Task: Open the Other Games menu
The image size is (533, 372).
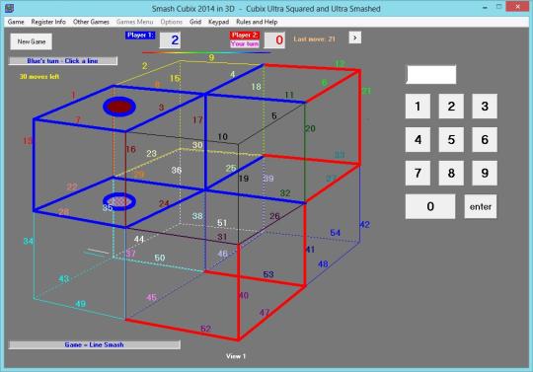Action: coord(91,22)
